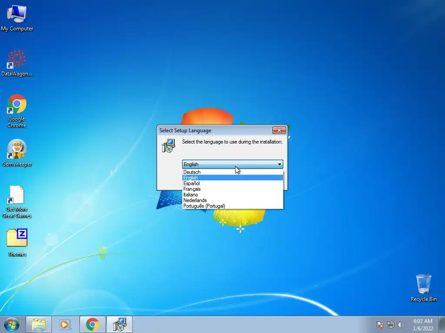The width and height of the screenshot is (445, 333).
Task: Click the Action Center flag tray icon
Action: [380, 325]
